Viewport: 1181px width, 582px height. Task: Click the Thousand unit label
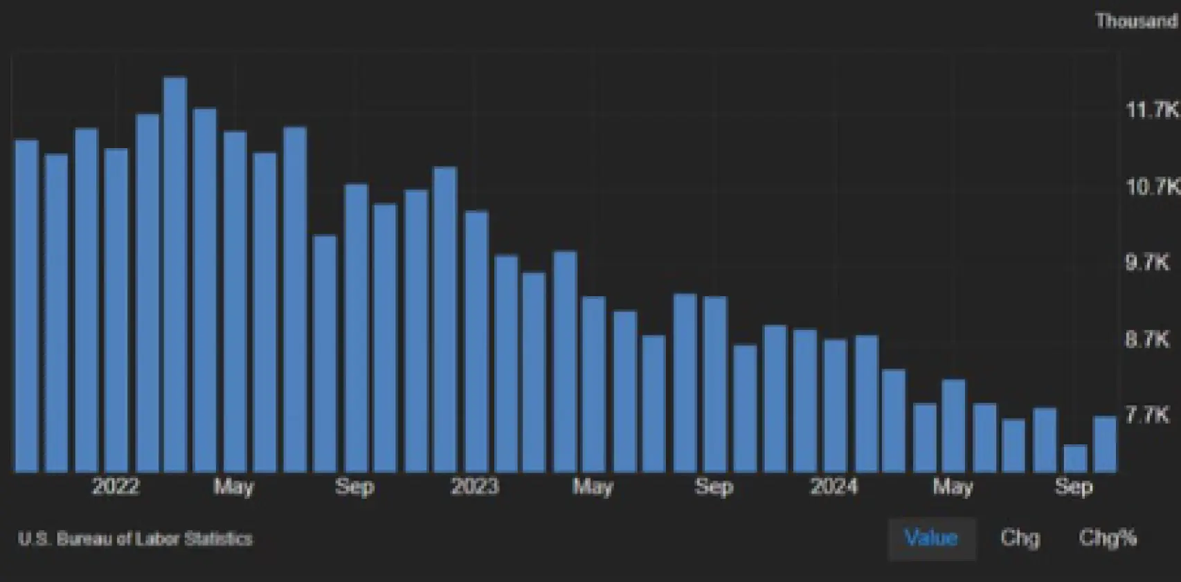pyautogui.click(x=1136, y=21)
